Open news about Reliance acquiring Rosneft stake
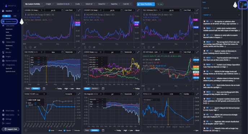Image resolution: width=248 pixels, height=134 pixels. [222, 36]
